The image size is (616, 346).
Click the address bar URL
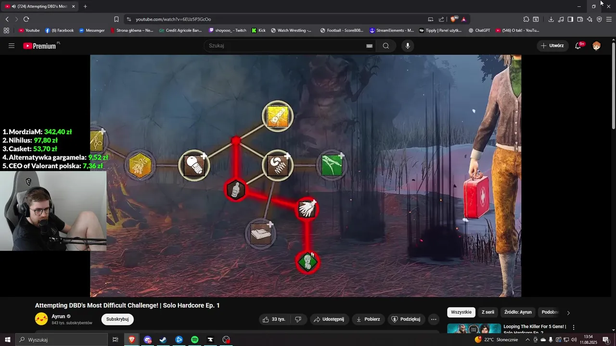[173, 19]
